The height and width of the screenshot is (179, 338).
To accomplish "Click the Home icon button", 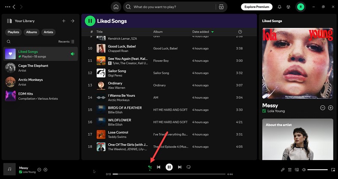I will coord(116,7).
